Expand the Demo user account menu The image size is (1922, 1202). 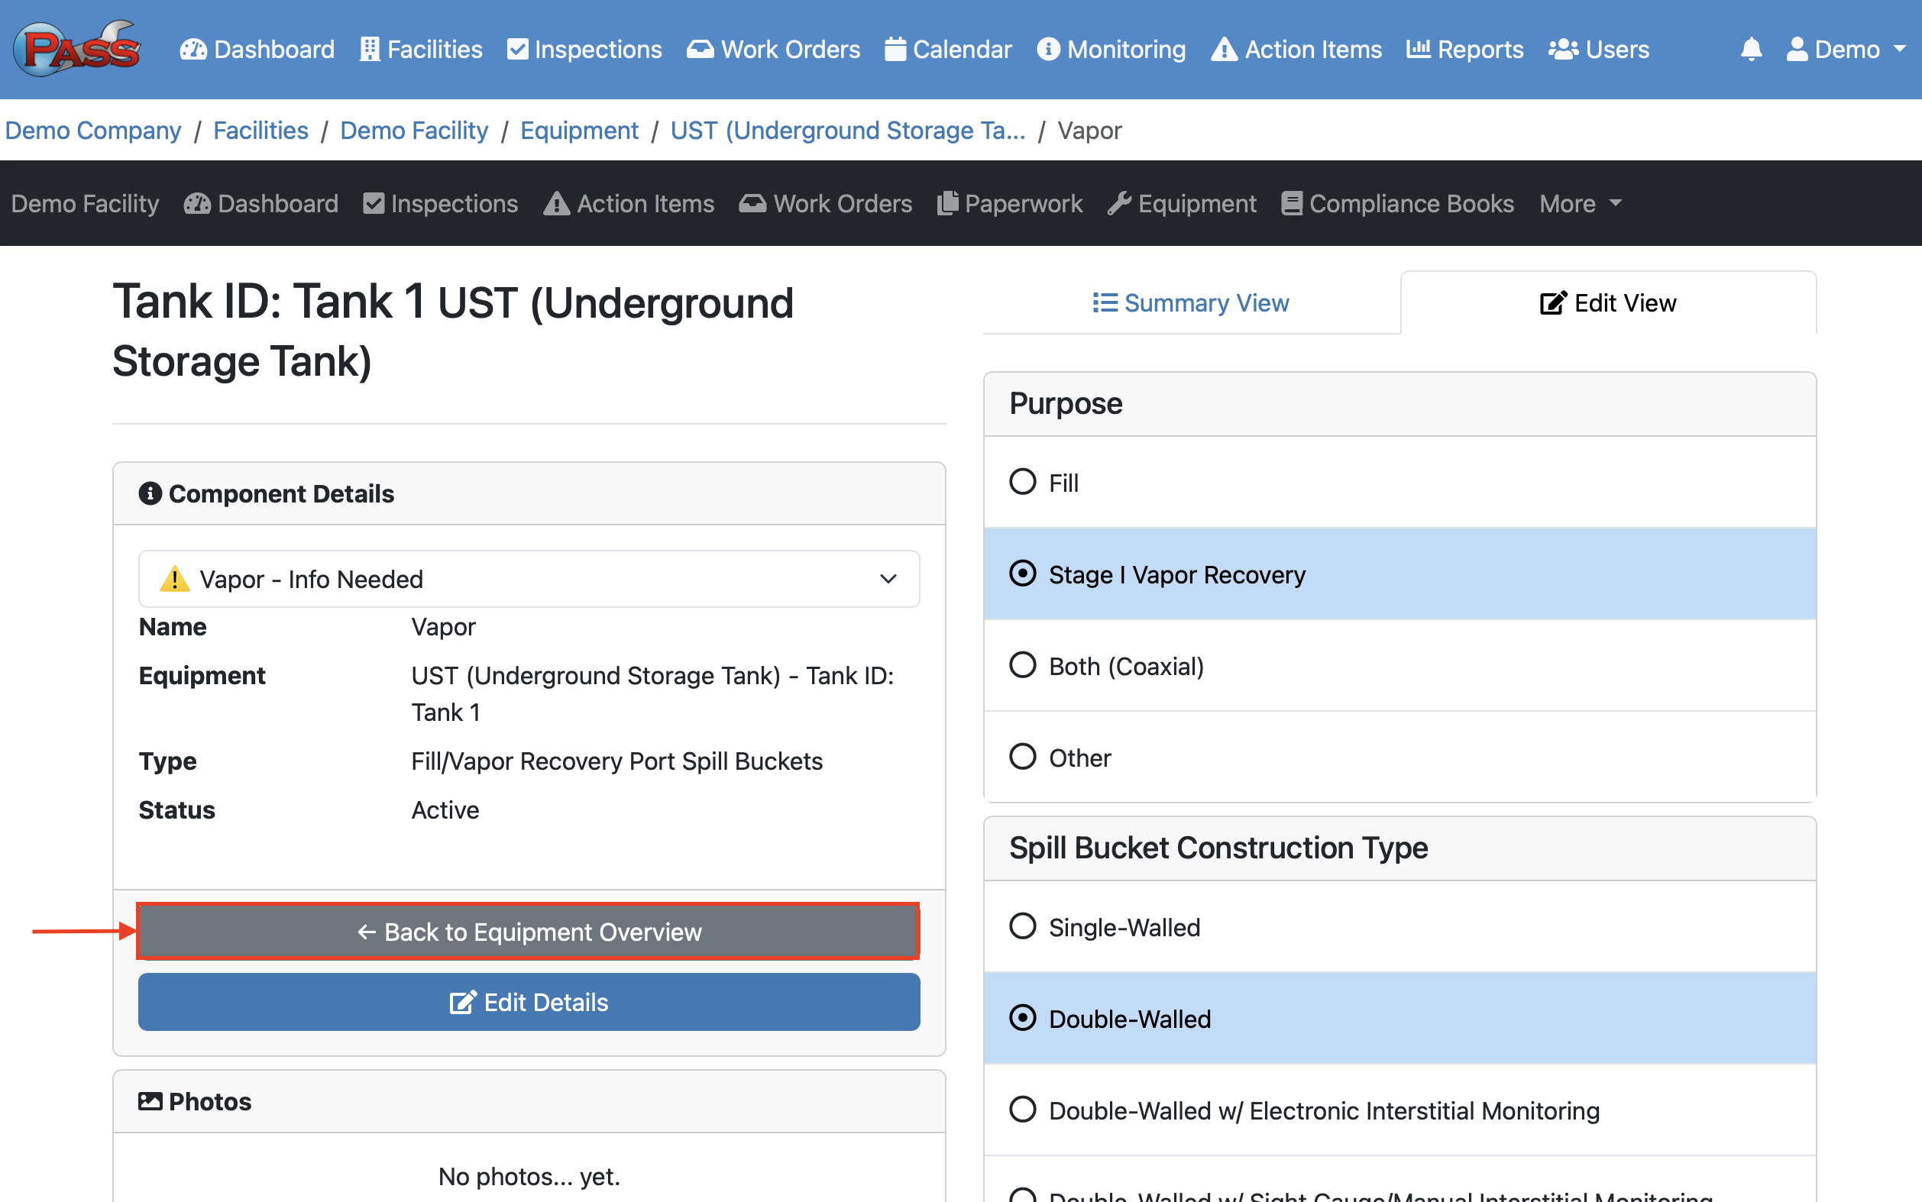[1845, 50]
